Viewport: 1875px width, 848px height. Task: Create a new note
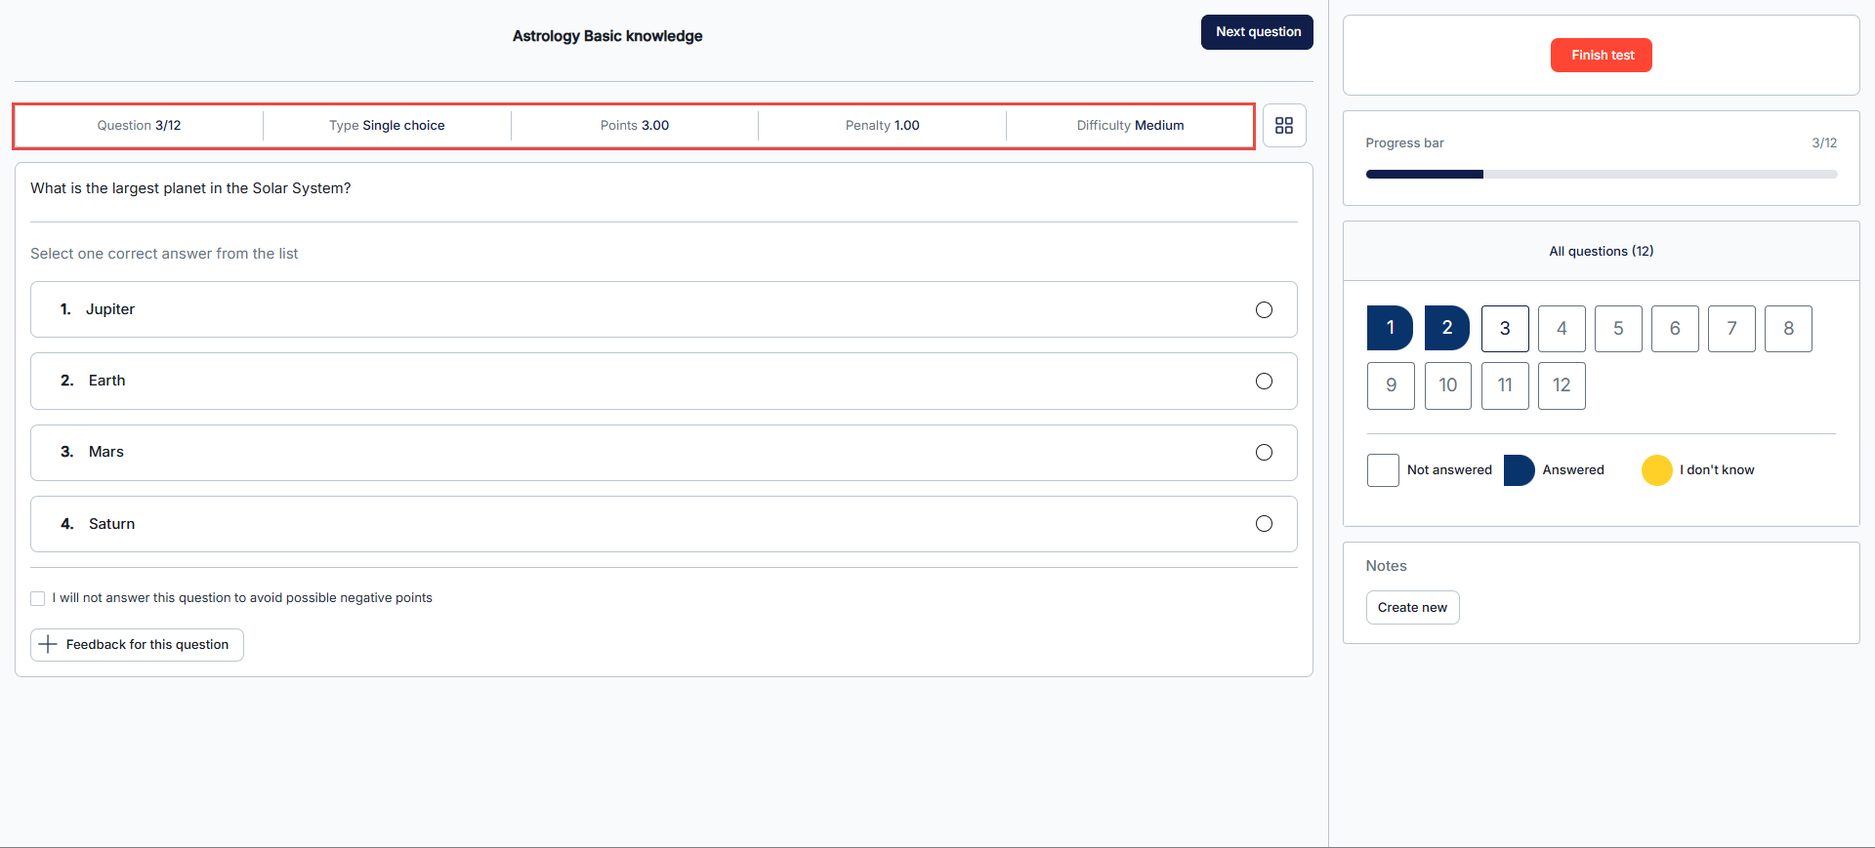1411,608
